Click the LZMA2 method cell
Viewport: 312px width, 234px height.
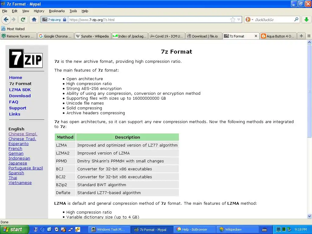pos(65,153)
